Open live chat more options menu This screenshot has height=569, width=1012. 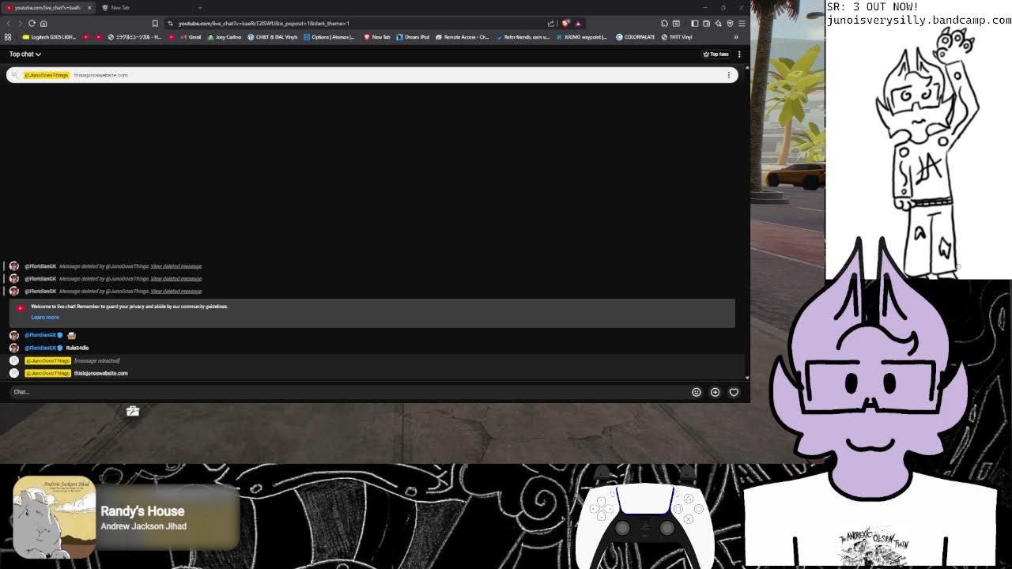click(739, 55)
